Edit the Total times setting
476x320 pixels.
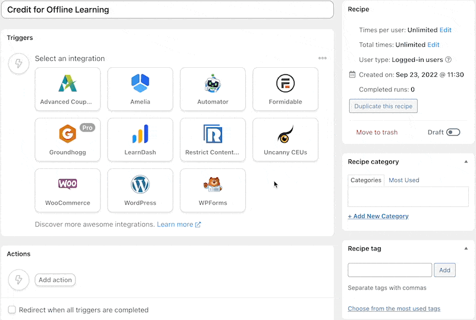(433, 45)
